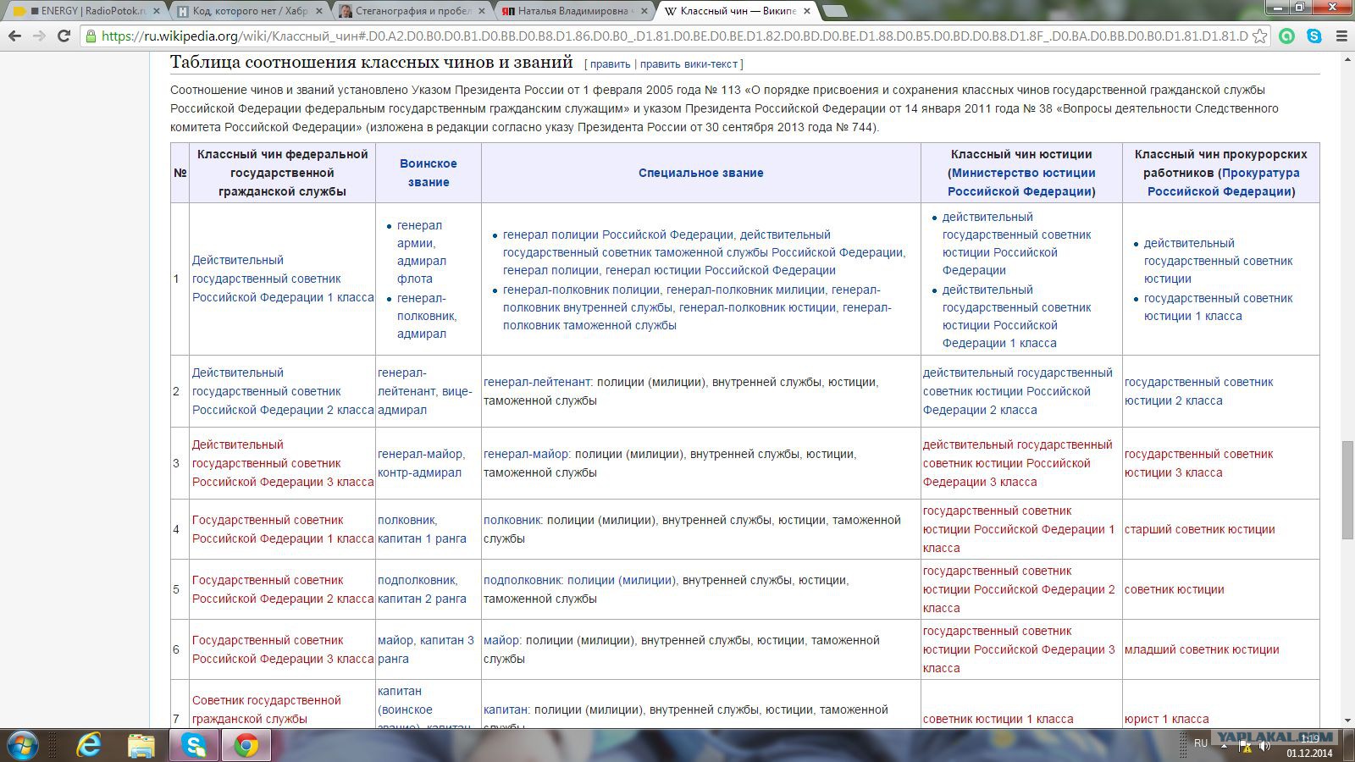Reload the Wikipedia page
The height and width of the screenshot is (762, 1355).
[64, 36]
